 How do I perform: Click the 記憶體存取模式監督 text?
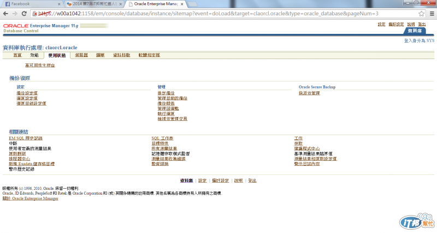(171, 154)
